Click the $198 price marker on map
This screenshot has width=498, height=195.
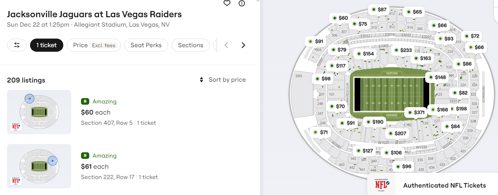[x=458, y=109]
